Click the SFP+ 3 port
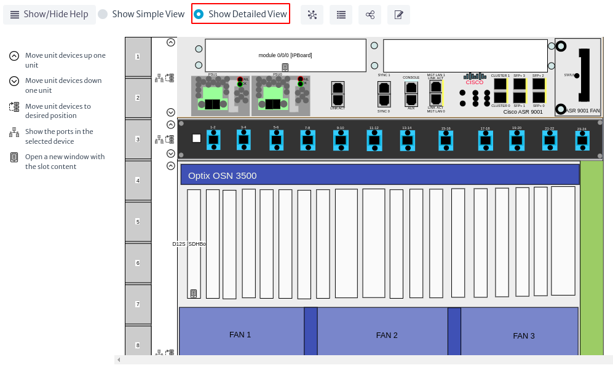Image resolution: width=613 pixels, height=373 pixels. [520, 84]
